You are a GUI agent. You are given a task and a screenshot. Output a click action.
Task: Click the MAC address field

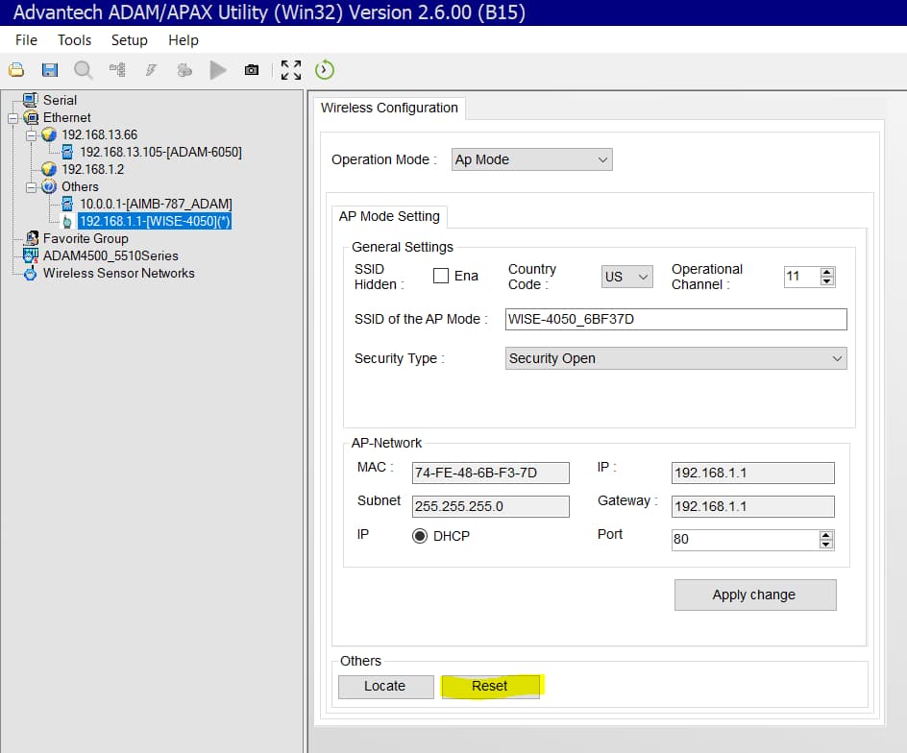point(491,473)
